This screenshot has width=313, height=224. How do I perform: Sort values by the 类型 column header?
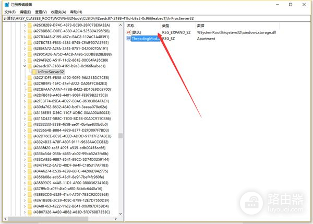(177, 26)
